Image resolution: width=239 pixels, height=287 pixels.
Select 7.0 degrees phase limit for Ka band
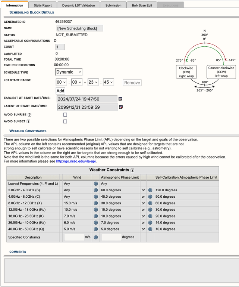pos(96,223)
